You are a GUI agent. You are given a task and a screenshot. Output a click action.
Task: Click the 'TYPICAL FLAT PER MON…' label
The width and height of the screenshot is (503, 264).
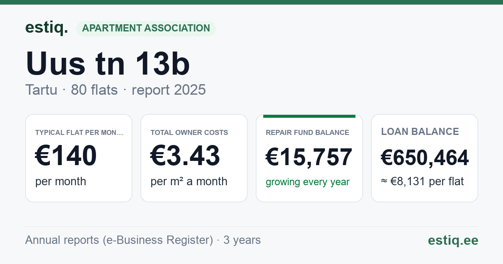click(x=79, y=132)
